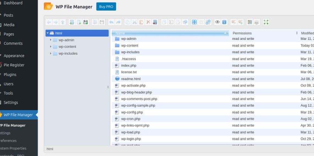Toggle the Preview eye icon

pyautogui.click(x=217, y=22)
